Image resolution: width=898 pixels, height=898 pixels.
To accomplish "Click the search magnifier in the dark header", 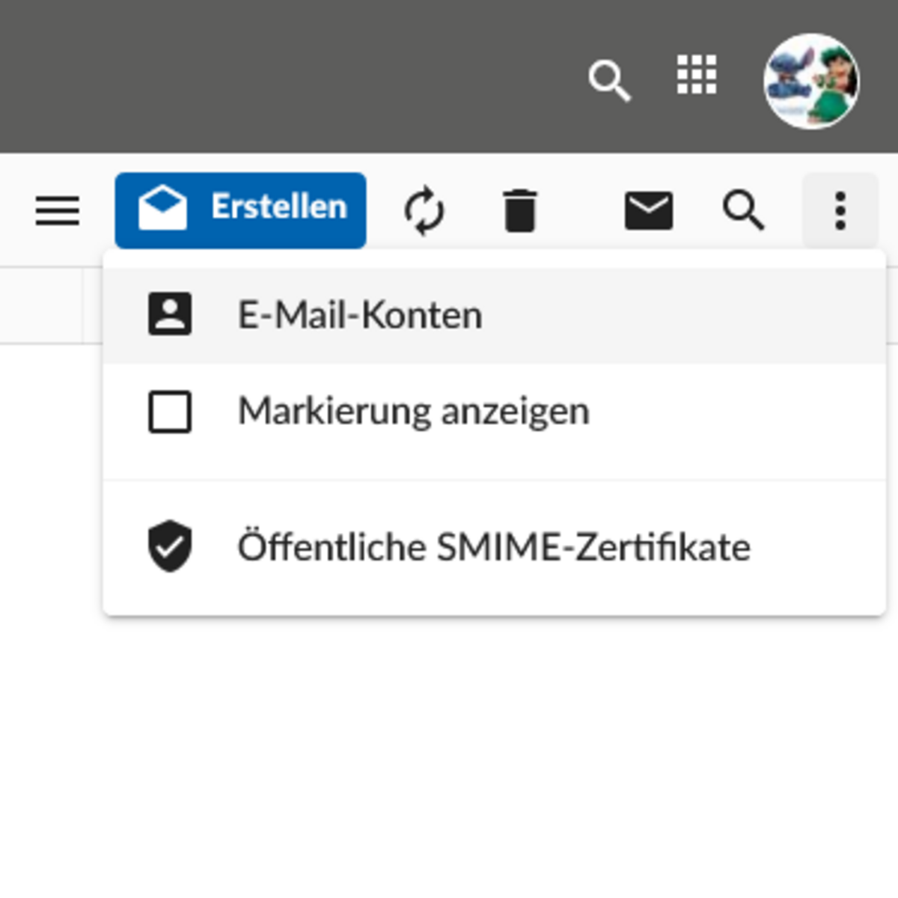I will [609, 80].
